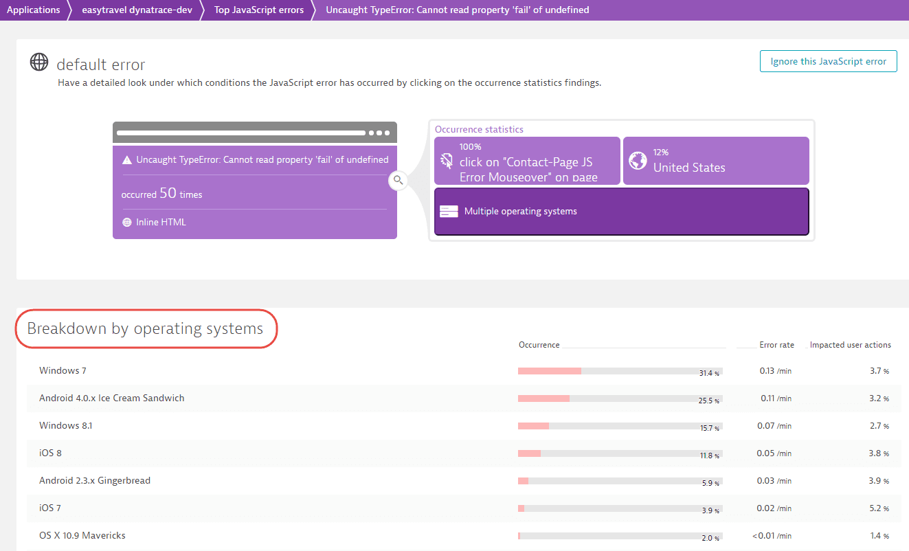Open Top JavaScript errors breadcrumb
This screenshot has width=909, height=551.
click(259, 10)
